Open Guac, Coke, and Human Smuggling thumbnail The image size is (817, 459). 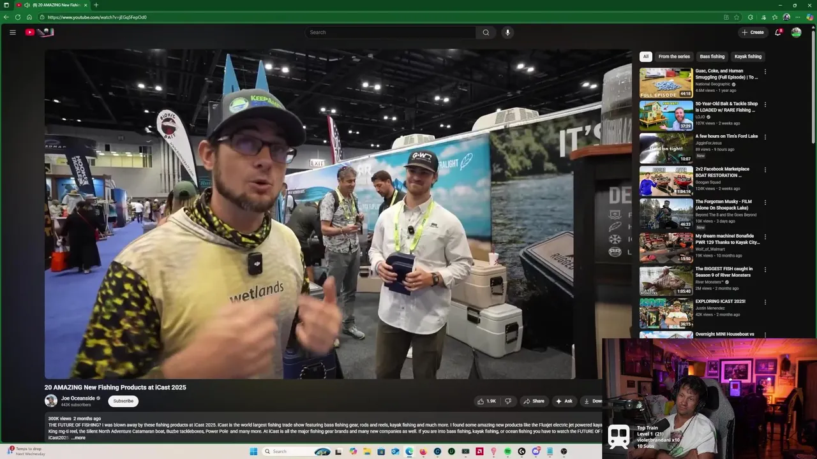pos(666,82)
